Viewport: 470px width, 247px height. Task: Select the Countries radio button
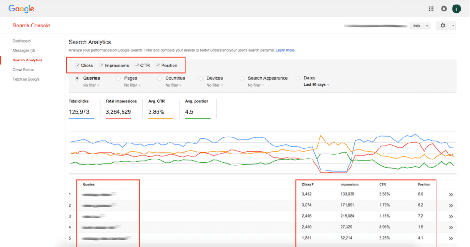[x=159, y=78]
